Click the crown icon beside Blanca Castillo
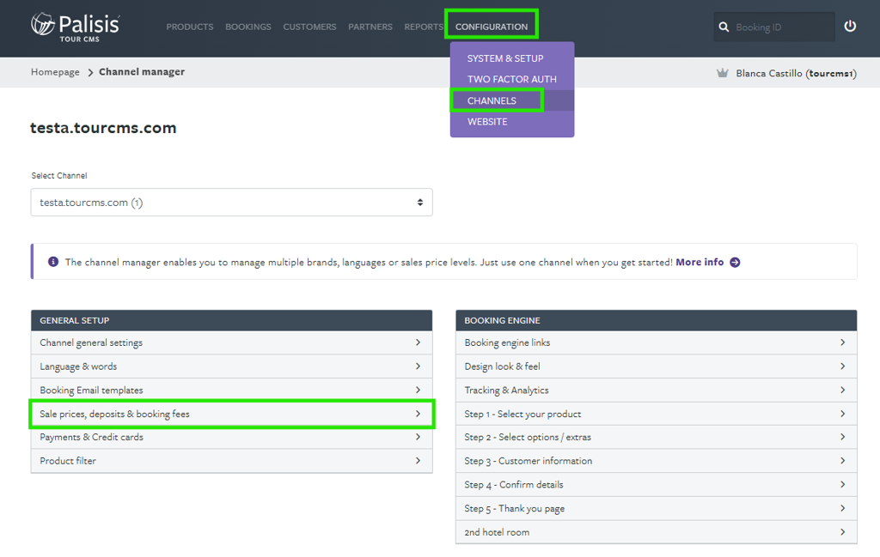Viewport: 880px width, 557px height. 722,73
